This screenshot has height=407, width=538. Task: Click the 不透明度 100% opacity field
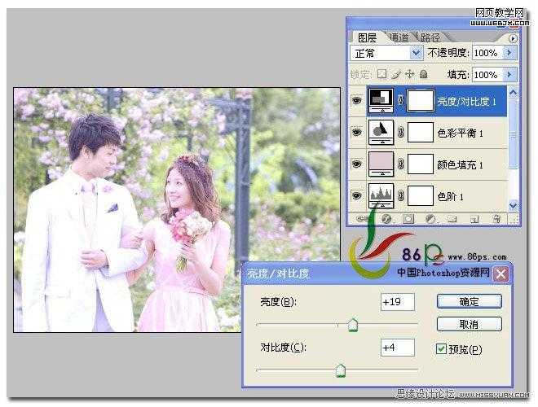click(487, 53)
